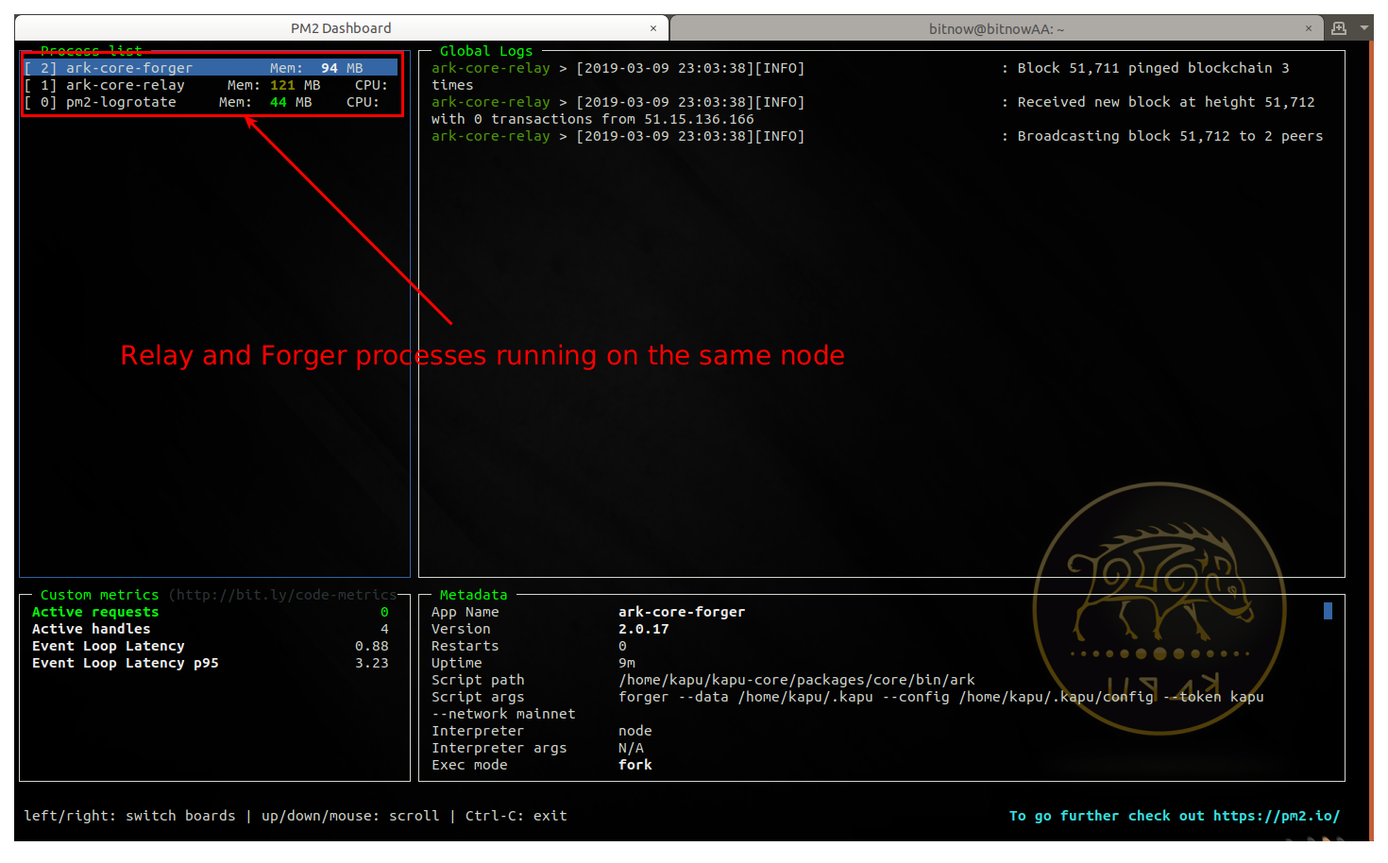
Task: Click the Global Logs panel title
Action: pos(486,51)
